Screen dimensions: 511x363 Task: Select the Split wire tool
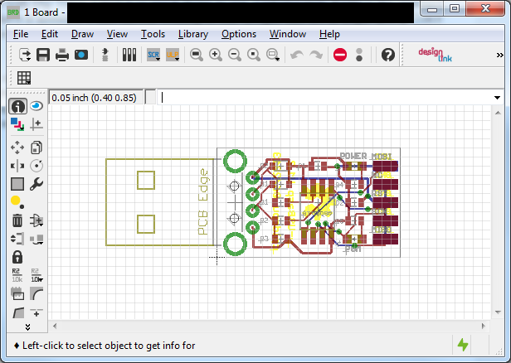tap(18, 313)
